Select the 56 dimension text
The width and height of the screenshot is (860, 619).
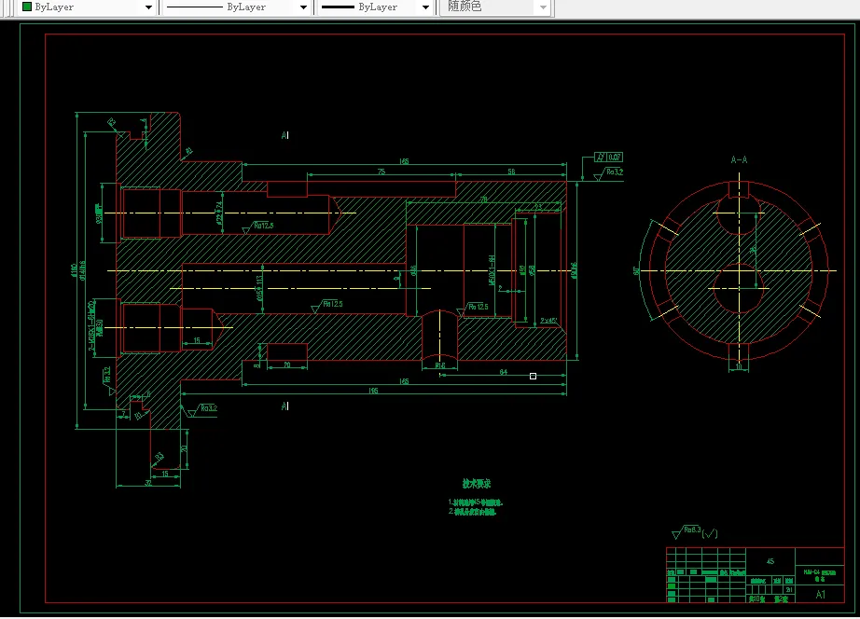tap(511, 172)
